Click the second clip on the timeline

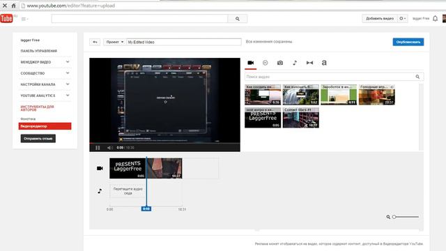tap(164, 168)
